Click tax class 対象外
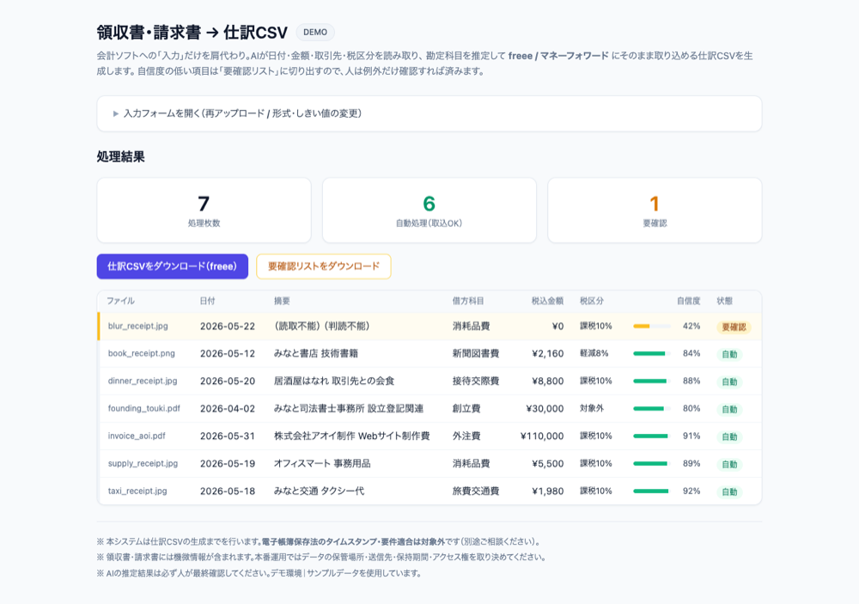Viewport: 859px width, 604px height. tap(592, 408)
